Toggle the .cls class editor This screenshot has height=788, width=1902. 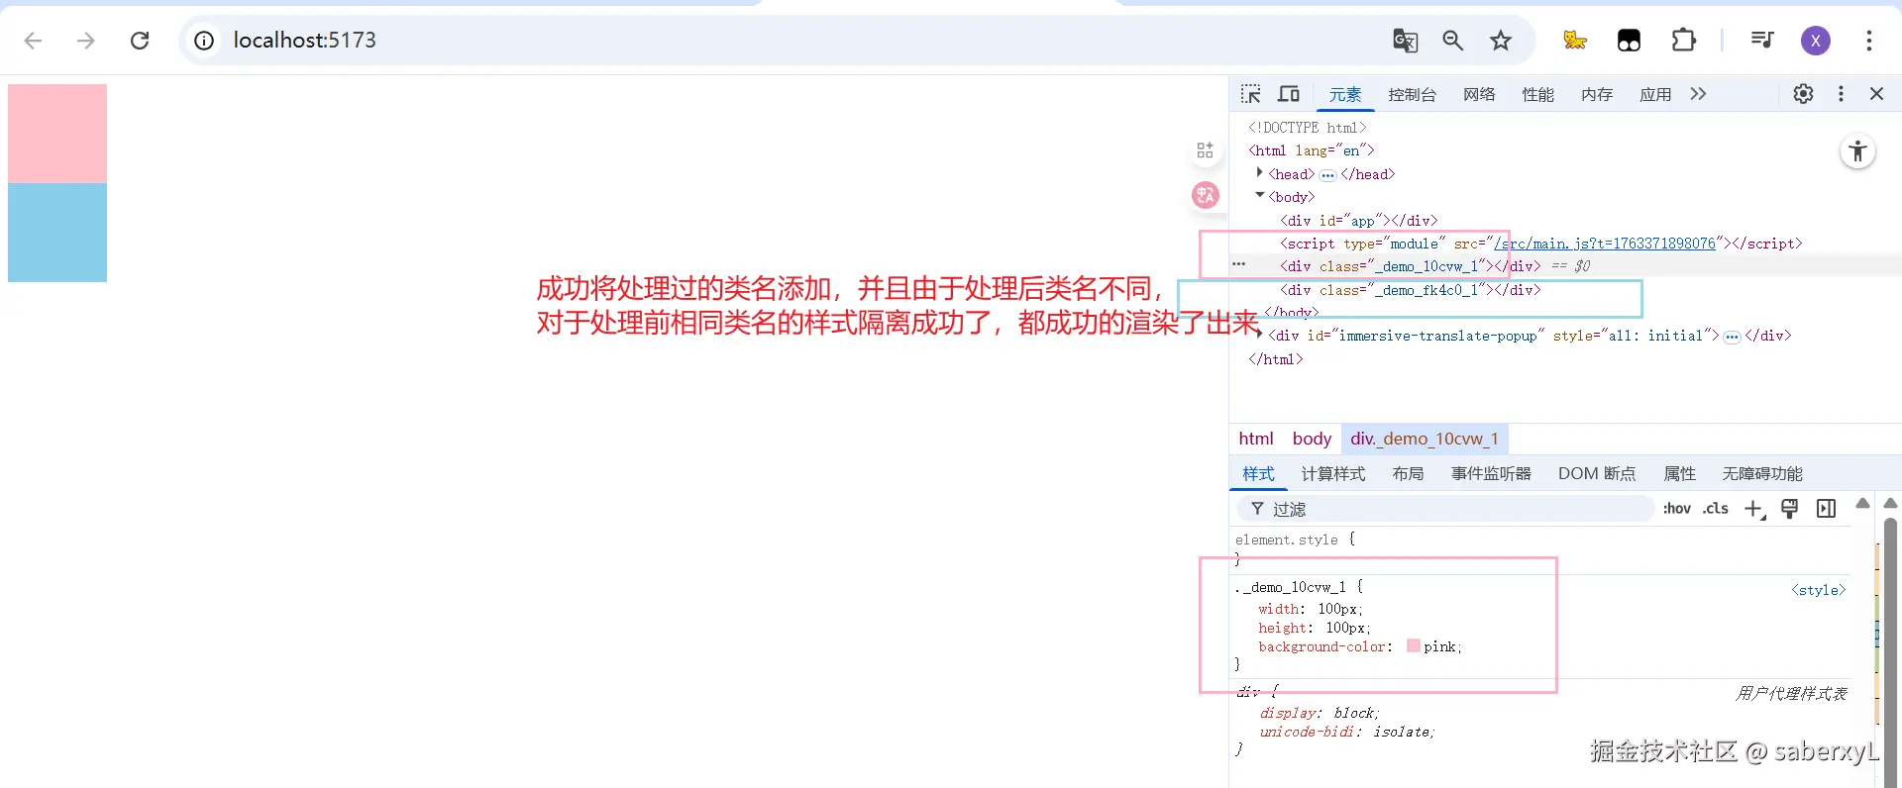coord(1716,509)
